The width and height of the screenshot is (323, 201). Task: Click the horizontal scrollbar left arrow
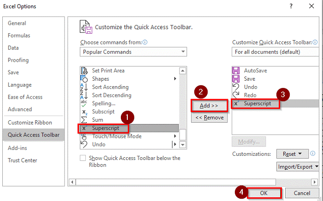click(x=72, y=182)
